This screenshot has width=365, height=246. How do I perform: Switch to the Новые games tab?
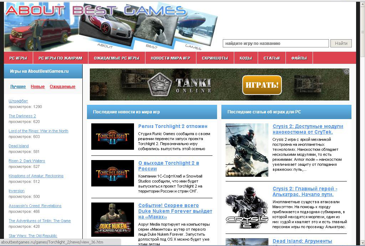(x=38, y=87)
